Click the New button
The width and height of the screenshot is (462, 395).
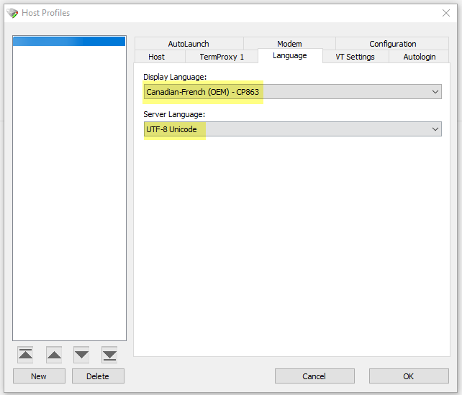[x=39, y=376]
